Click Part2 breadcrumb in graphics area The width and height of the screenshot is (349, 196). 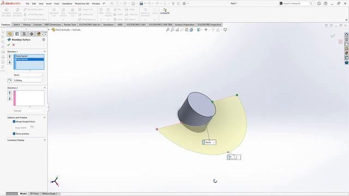tap(66, 30)
